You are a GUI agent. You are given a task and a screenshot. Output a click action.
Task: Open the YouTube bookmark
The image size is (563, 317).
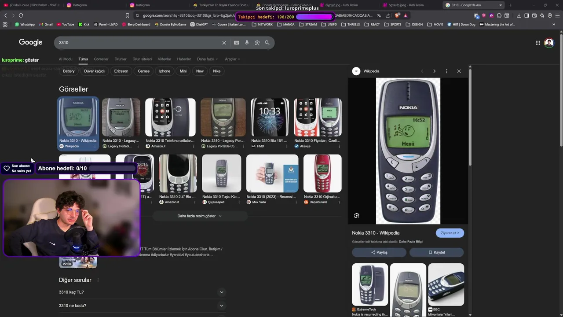66,25
